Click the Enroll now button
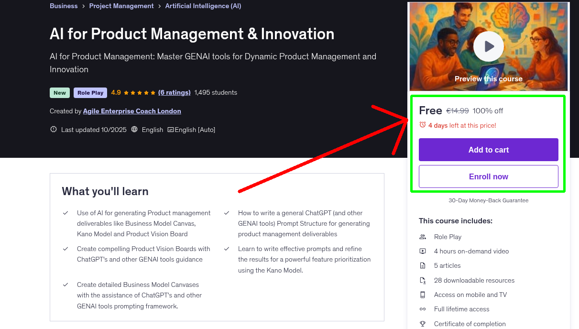Screen dimensions: 579x329 488,176
